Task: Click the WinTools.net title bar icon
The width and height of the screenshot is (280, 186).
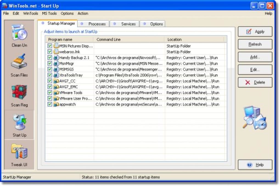Action: (x=5, y=6)
